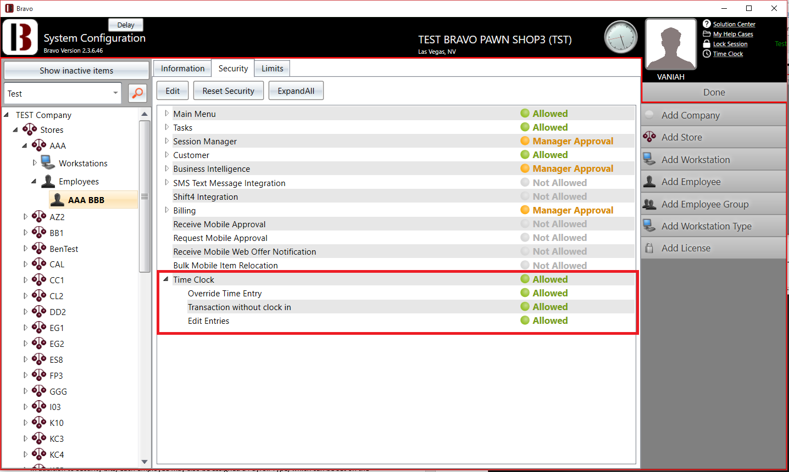Click the Test search input field
The width and height of the screenshot is (789, 472).
[57, 93]
